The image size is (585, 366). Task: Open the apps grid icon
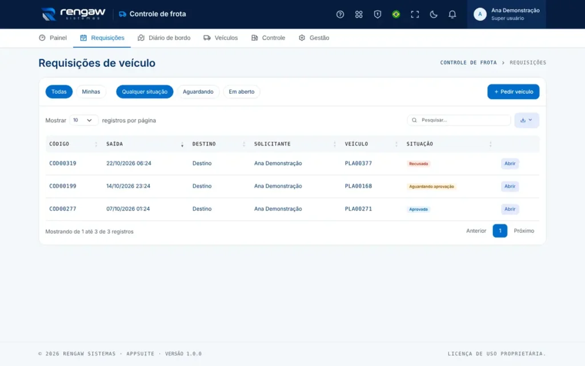coord(359,14)
